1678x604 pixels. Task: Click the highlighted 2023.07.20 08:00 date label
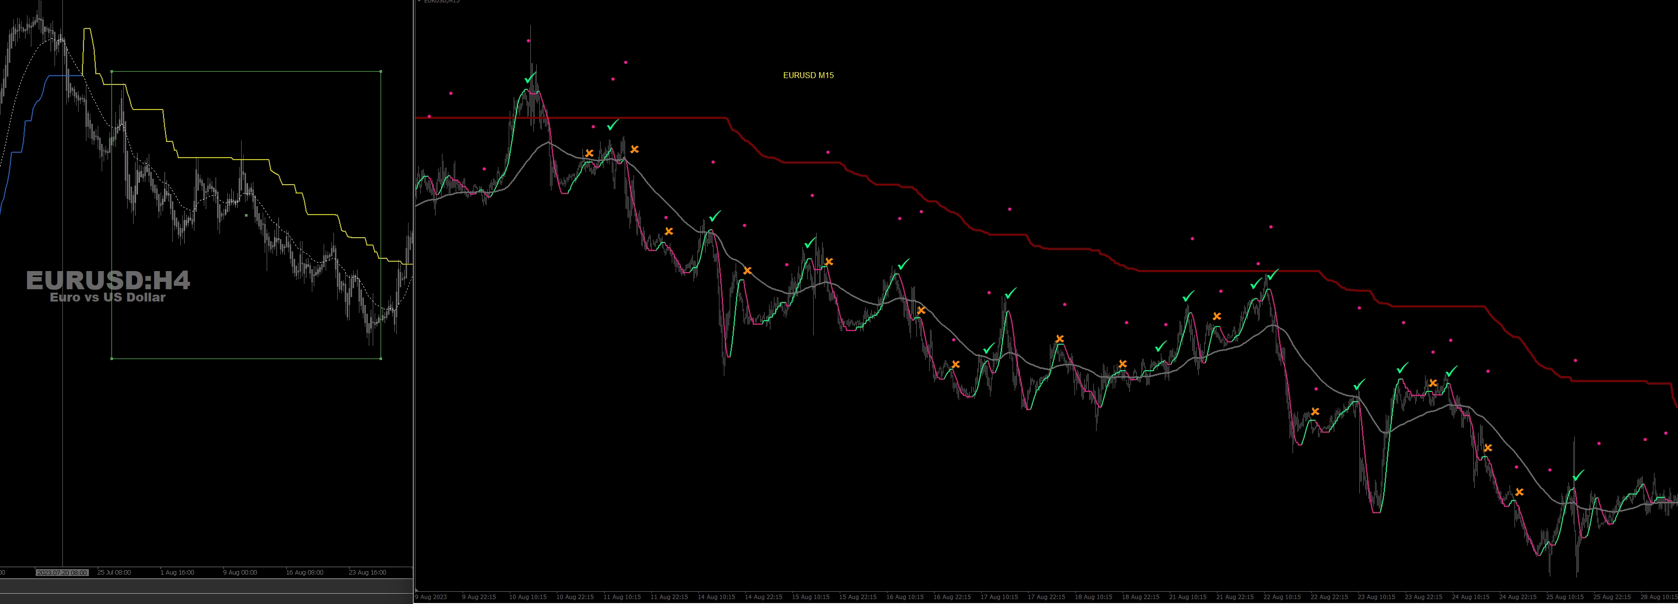(x=62, y=572)
